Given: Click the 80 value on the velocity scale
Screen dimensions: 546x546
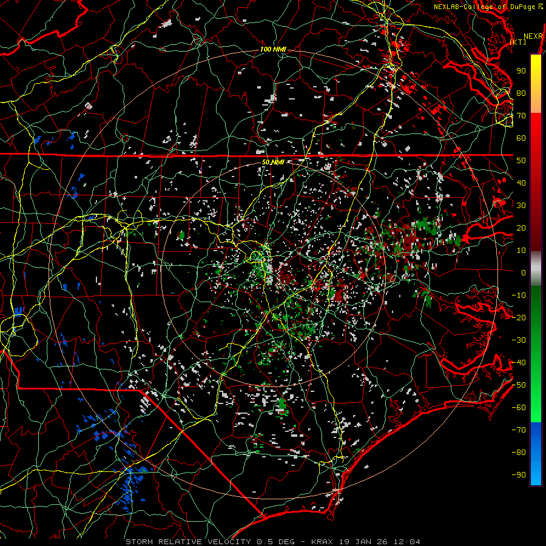Looking at the screenshot, I should point(521,93).
